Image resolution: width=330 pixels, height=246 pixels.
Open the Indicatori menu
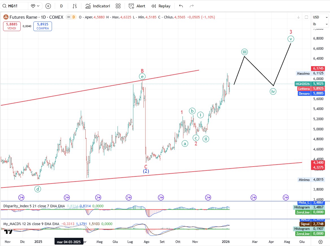[98, 6]
